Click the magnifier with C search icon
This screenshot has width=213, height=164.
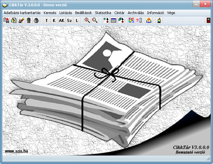tap(95, 21)
